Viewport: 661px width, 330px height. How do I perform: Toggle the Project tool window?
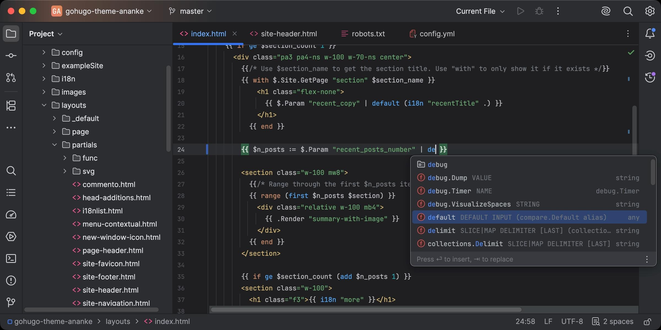pyautogui.click(x=11, y=34)
